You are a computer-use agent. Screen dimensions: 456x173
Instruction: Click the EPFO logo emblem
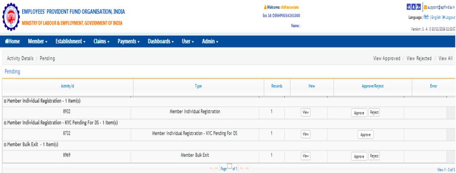point(11,17)
